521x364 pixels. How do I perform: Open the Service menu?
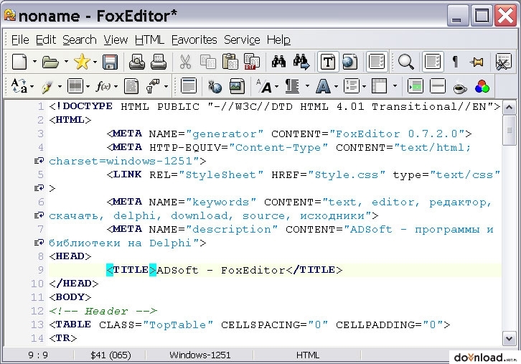tap(242, 39)
